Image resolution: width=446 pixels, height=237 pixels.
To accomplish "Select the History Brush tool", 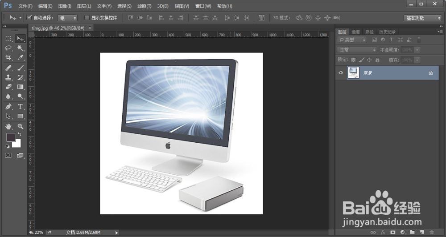I will click(20, 77).
